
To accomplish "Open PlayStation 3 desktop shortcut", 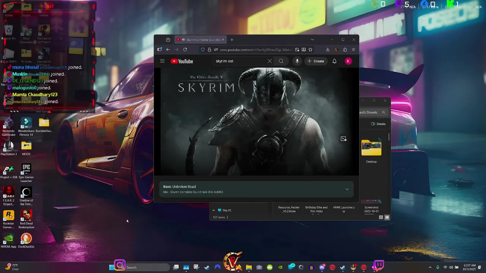I will (x=8, y=149).
